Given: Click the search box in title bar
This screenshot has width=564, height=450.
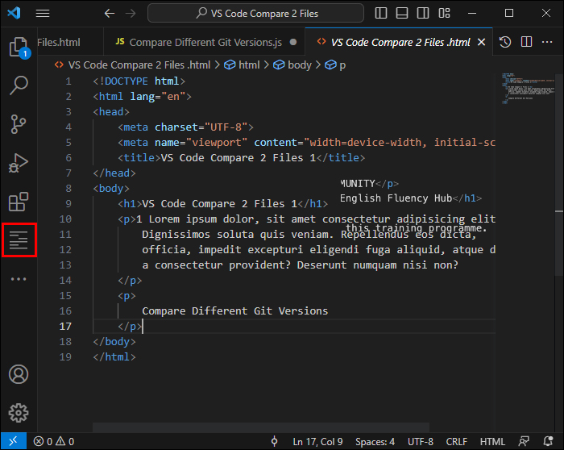Looking at the screenshot, I should [255, 14].
